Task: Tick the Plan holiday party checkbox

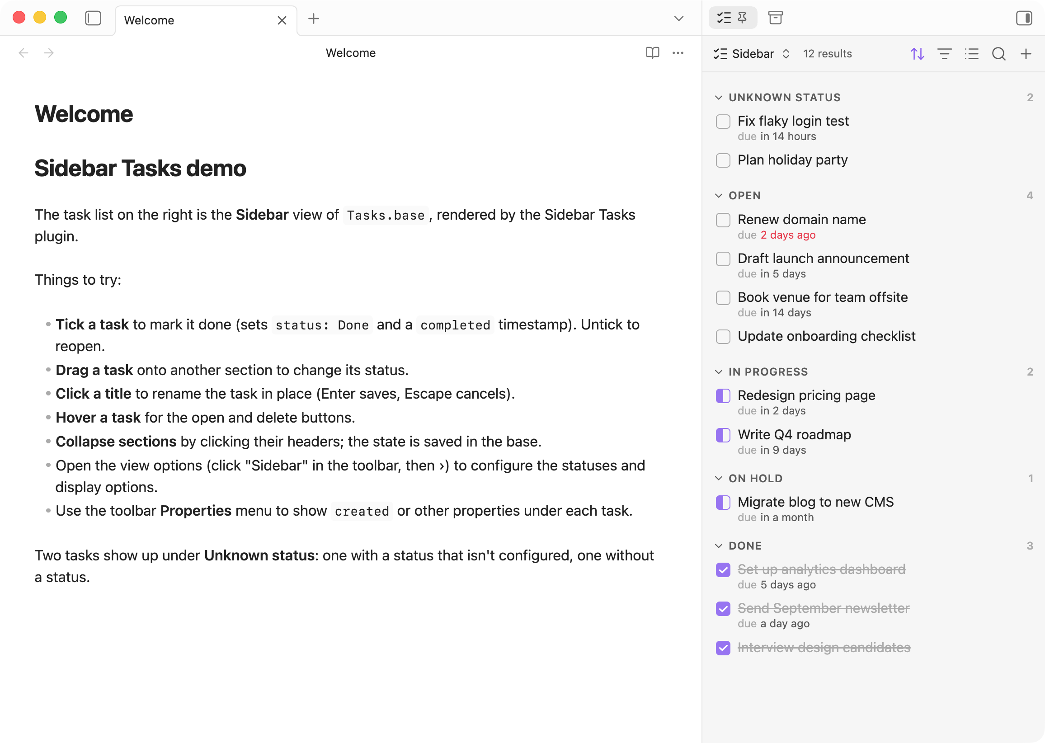Action: (723, 160)
